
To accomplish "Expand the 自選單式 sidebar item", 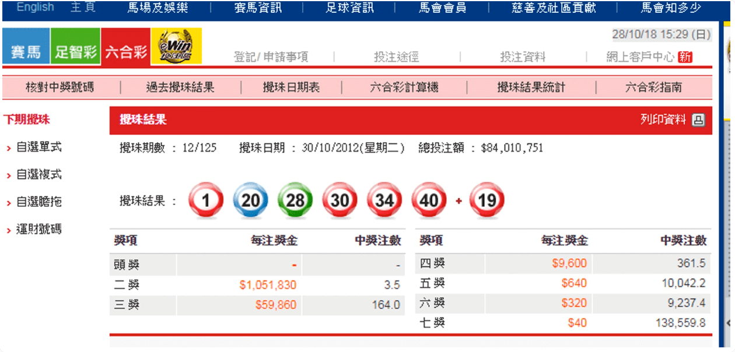I will tap(38, 148).
